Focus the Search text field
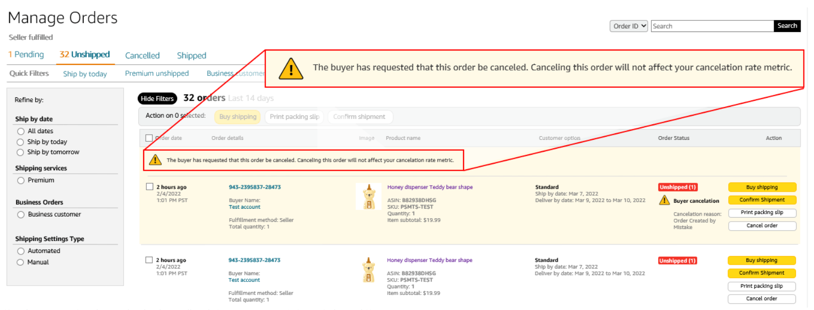 tap(712, 26)
